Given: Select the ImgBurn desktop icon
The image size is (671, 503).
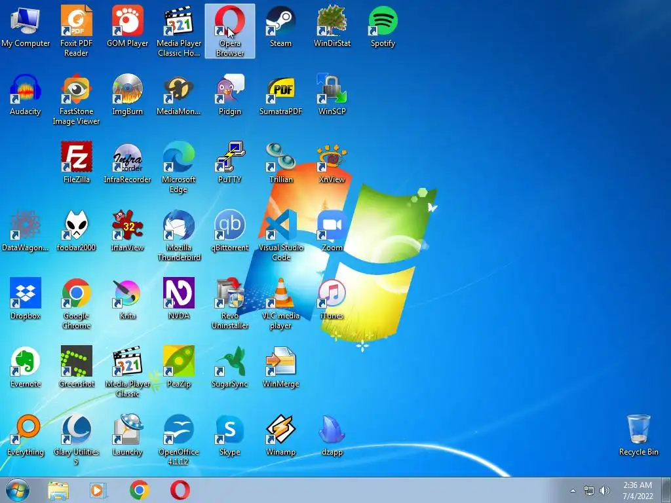Looking at the screenshot, I should [x=128, y=94].
